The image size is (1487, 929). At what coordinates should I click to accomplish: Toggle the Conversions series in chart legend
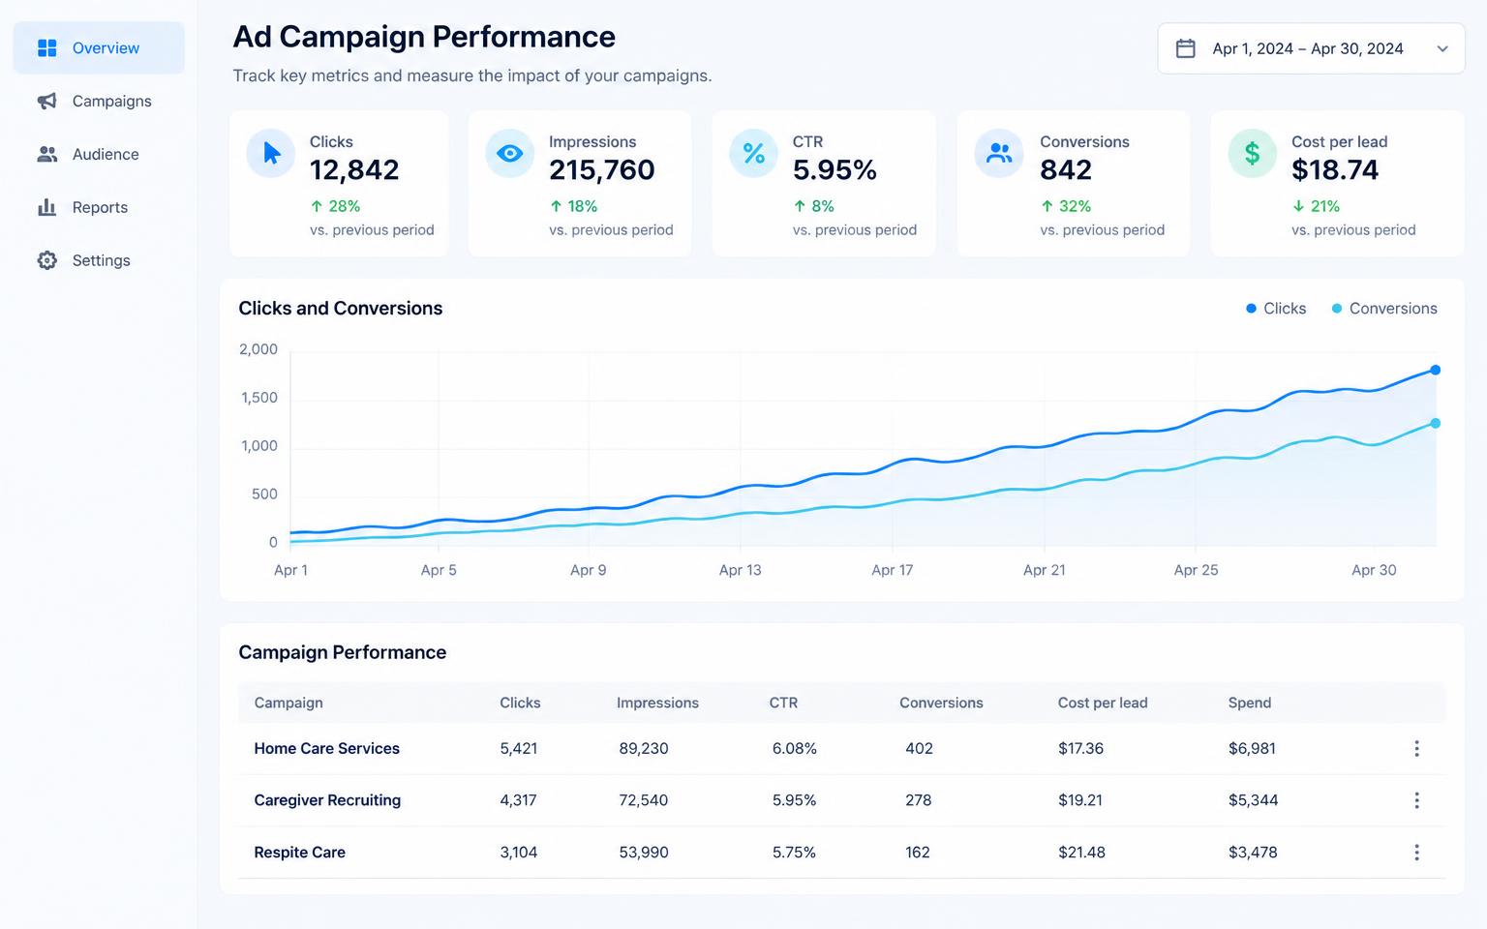point(1384,309)
